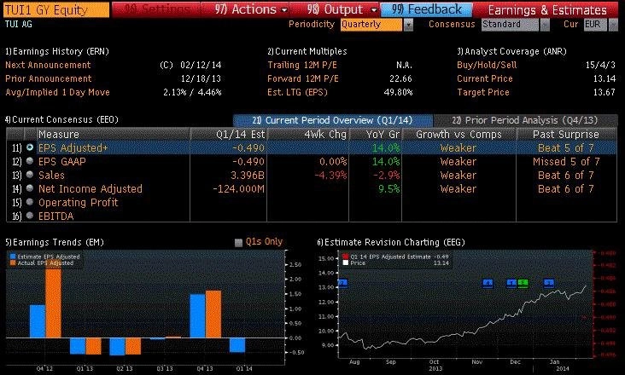Viewport: 625px width, 375px height.
Task: Click the blue event marker above November
Action: (488, 283)
